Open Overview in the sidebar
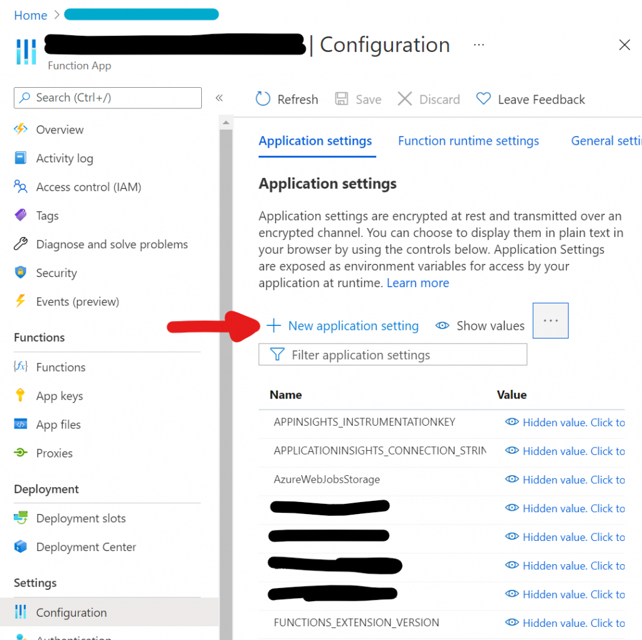 [x=60, y=130]
